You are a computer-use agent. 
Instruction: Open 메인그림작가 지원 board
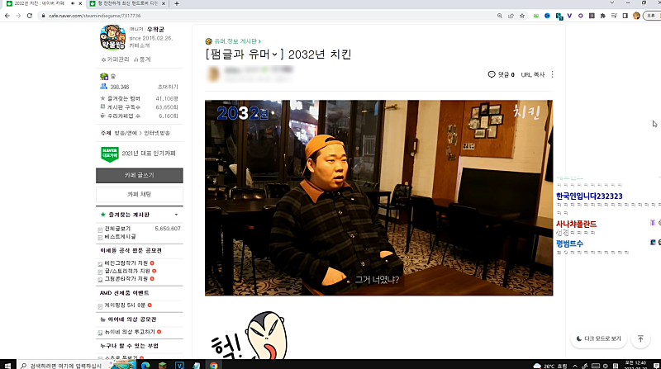tap(126, 263)
